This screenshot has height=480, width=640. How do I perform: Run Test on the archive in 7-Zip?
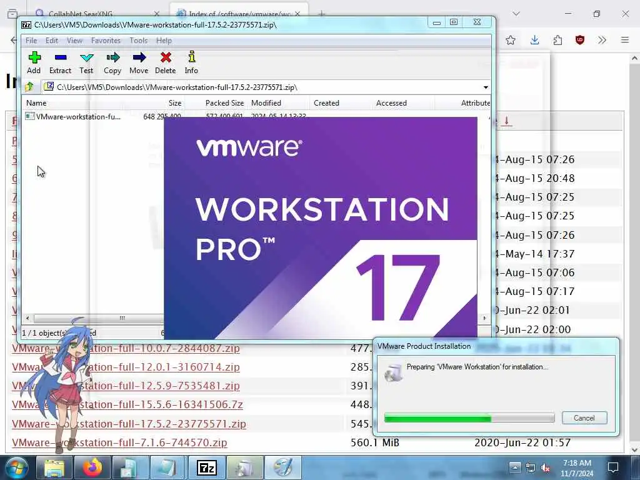pos(86,63)
